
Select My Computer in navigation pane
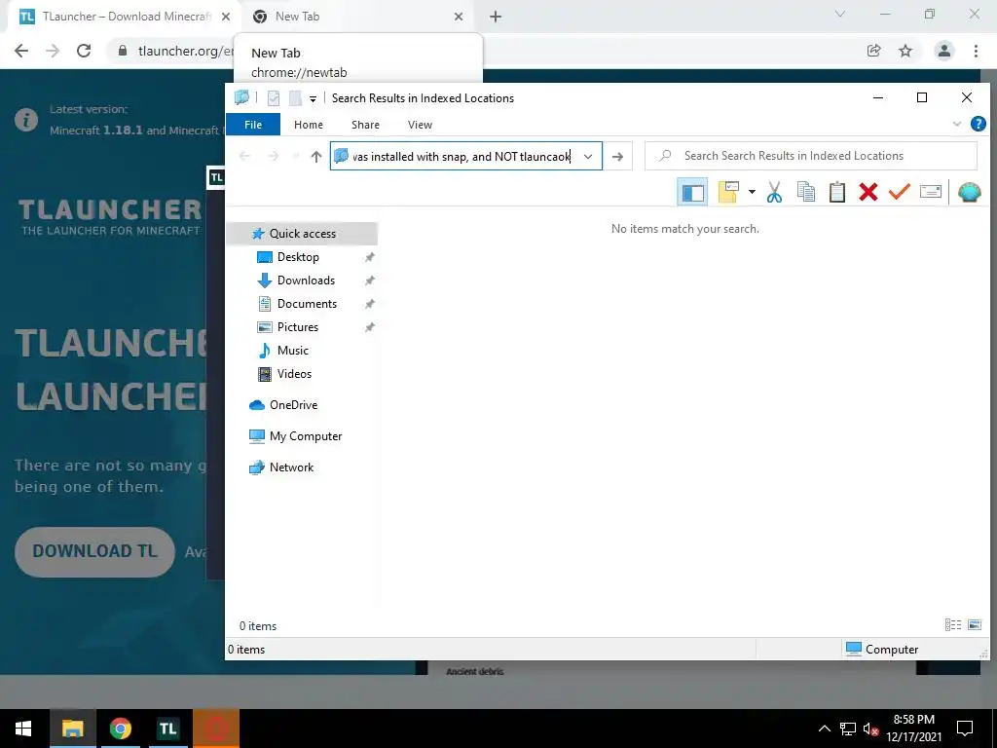pos(305,436)
